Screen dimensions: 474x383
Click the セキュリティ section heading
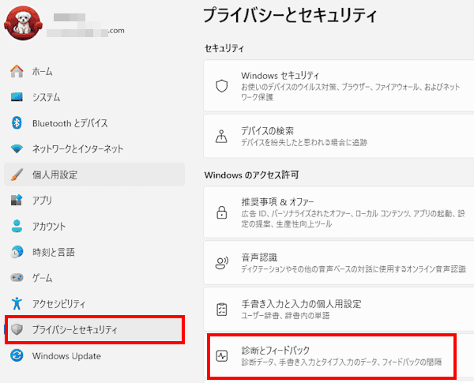coord(224,48)
